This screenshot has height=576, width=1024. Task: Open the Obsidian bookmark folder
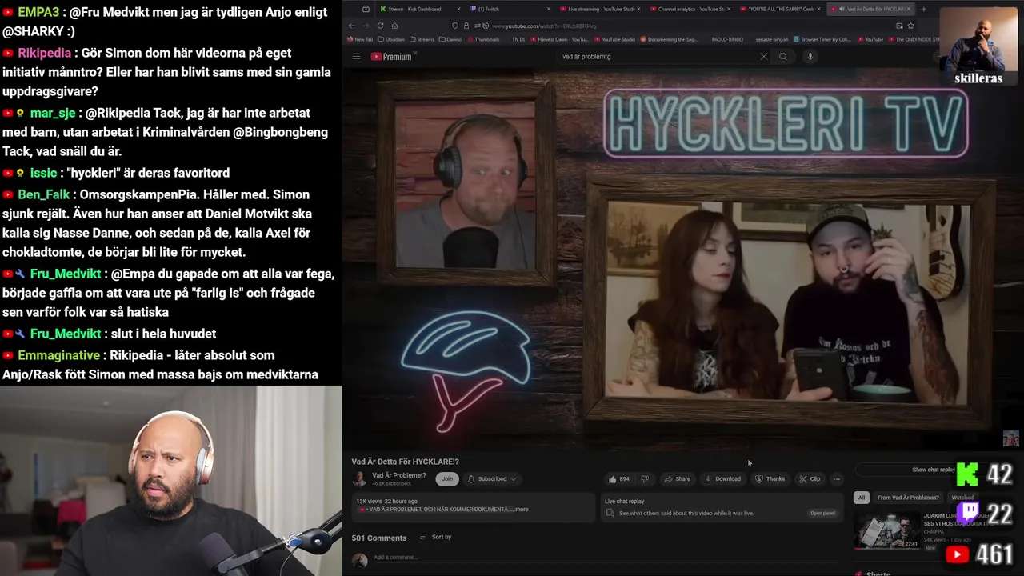(x=391, y=39)
